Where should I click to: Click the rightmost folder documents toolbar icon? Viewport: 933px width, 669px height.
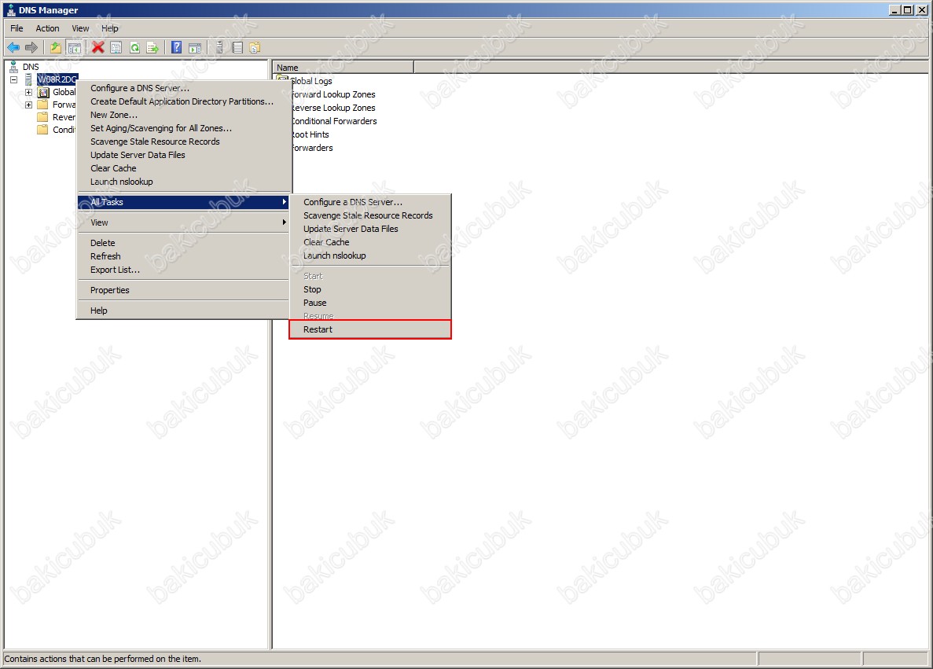point(255,48)
